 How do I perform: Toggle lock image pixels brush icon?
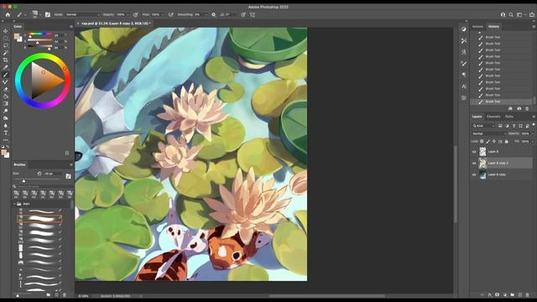pyautogui.click(x=488, y=142)
